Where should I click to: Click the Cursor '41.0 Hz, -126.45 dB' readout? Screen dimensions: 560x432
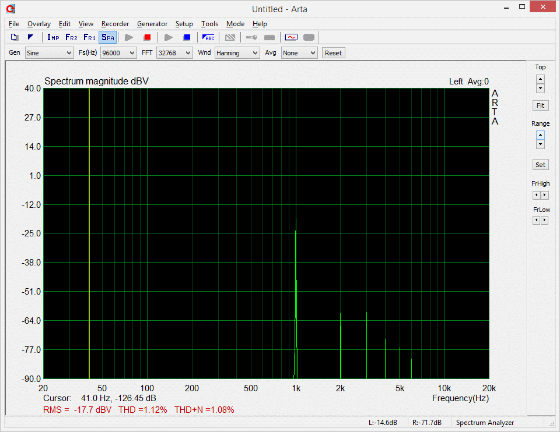(118, 398)
